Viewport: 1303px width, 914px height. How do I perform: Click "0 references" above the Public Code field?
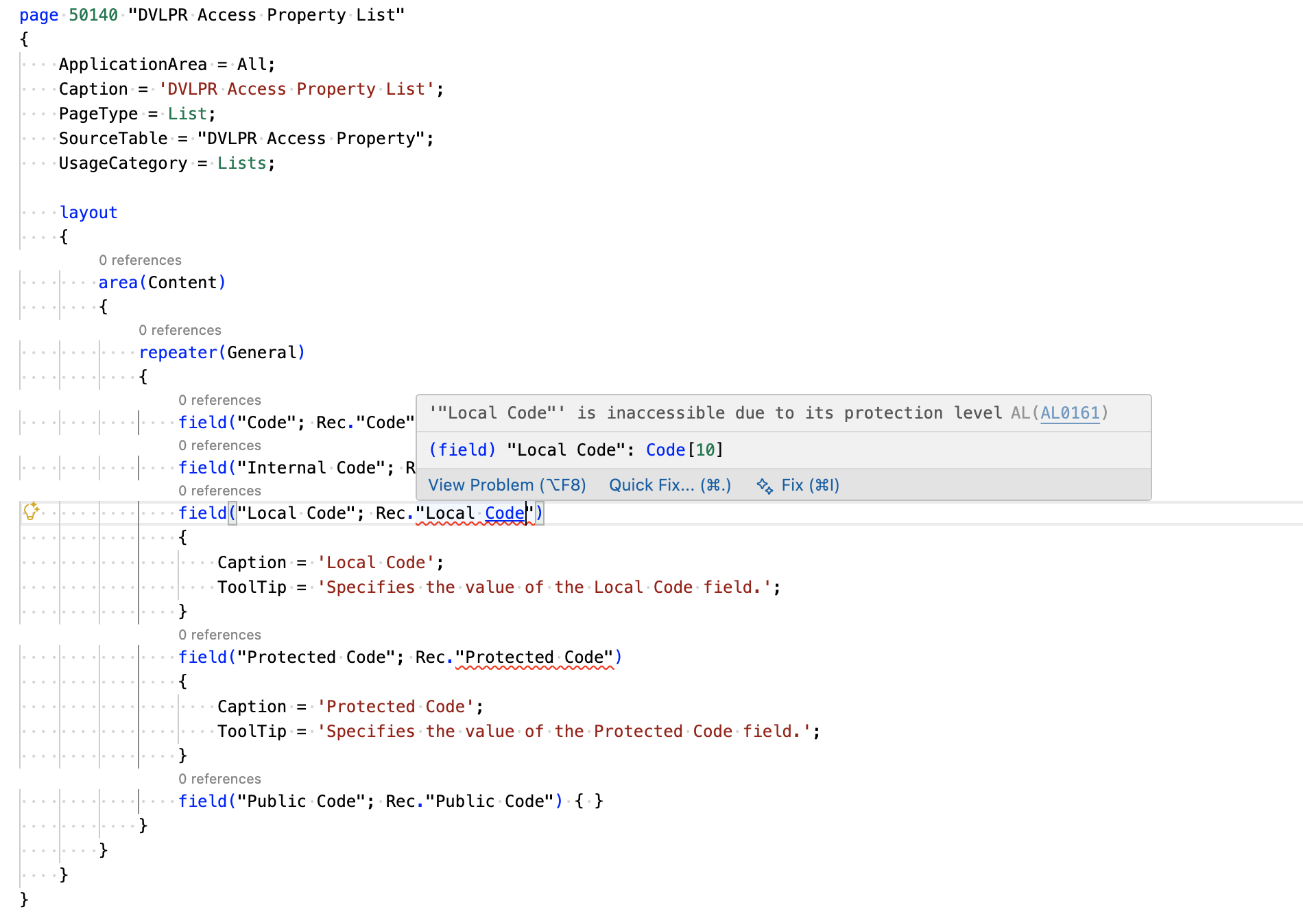tap(219, 780)
